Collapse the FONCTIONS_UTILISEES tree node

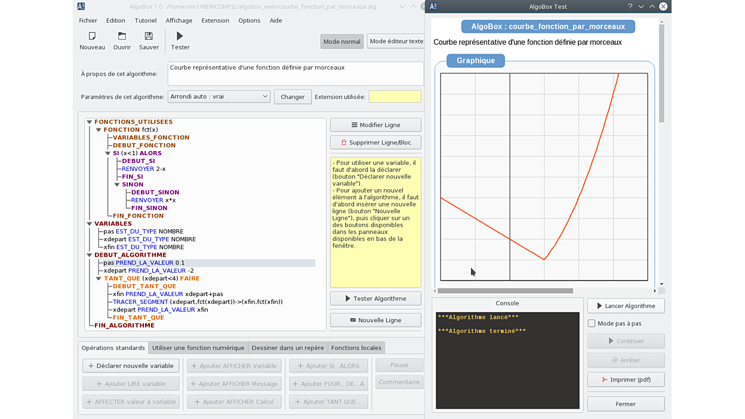(x=90, y=122)
